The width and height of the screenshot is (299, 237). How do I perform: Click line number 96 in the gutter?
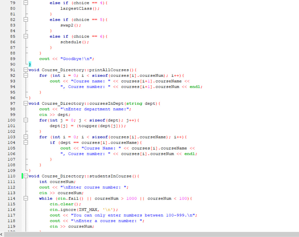pos(13,98)
